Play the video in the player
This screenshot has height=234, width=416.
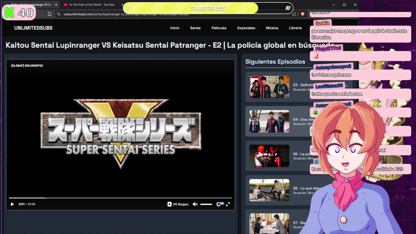pyautogui.click(x=12, y=204)
